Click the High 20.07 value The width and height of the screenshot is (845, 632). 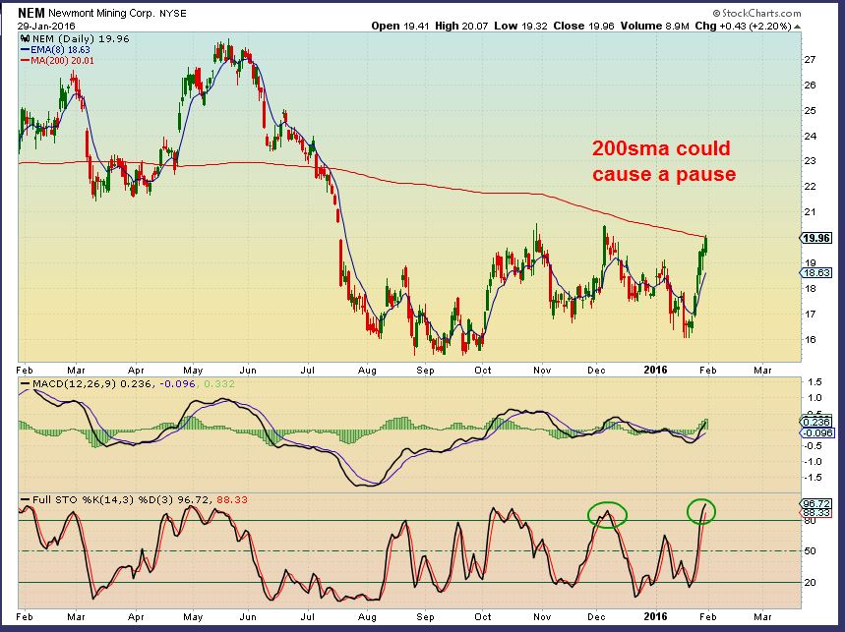461,26
